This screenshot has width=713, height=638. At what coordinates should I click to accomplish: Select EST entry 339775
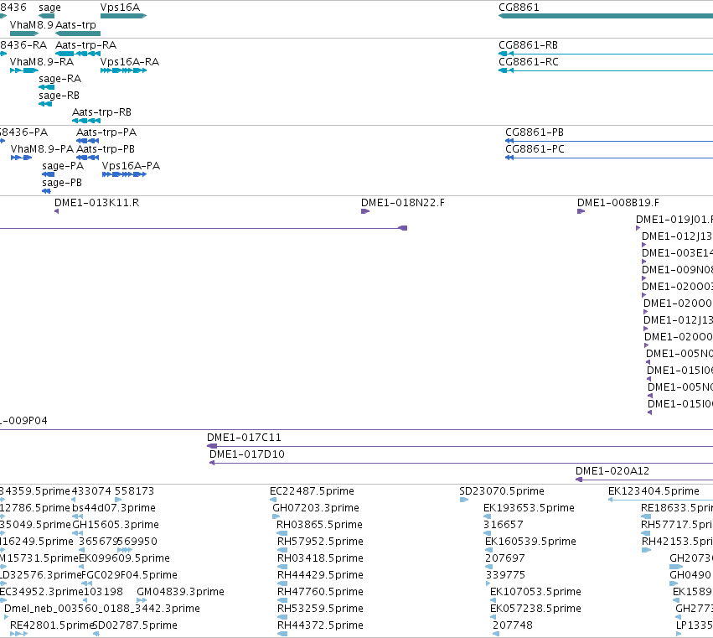[x=488, y=584]
